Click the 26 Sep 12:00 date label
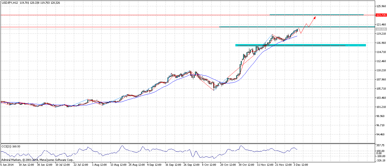The height and width of the screenshot is (168, 390). (x=192, y=165)
